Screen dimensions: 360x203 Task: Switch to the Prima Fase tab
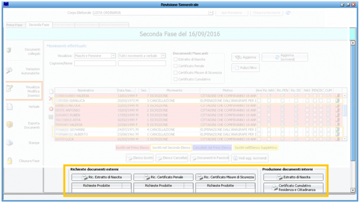pyautogui.click(x=13, y=25)
